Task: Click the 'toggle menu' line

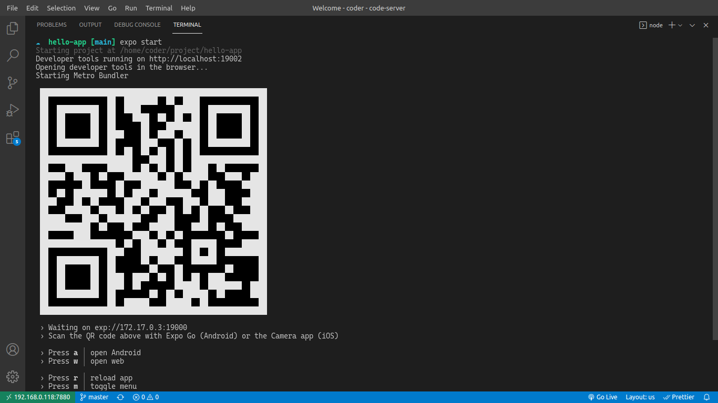Action: (x=114, y=386)
